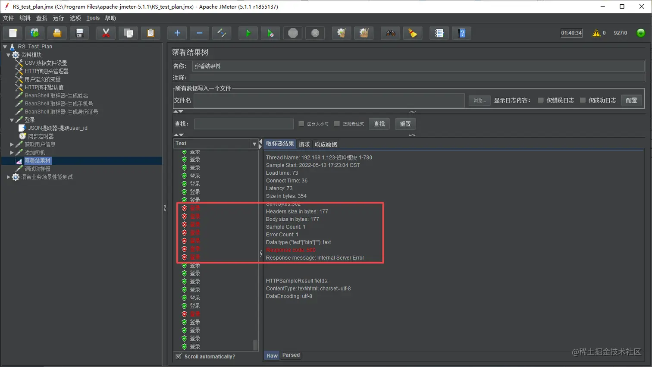Click the Cut scissors icon
Viewport: 652px width, 367px height.
click(106, 33)
